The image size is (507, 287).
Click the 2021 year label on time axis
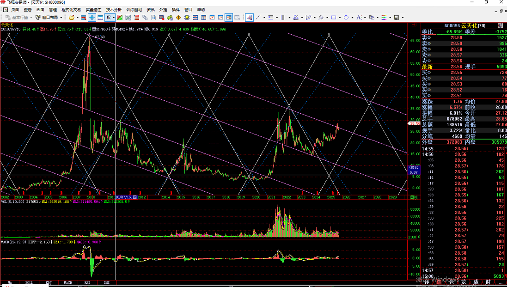[271, 197]
